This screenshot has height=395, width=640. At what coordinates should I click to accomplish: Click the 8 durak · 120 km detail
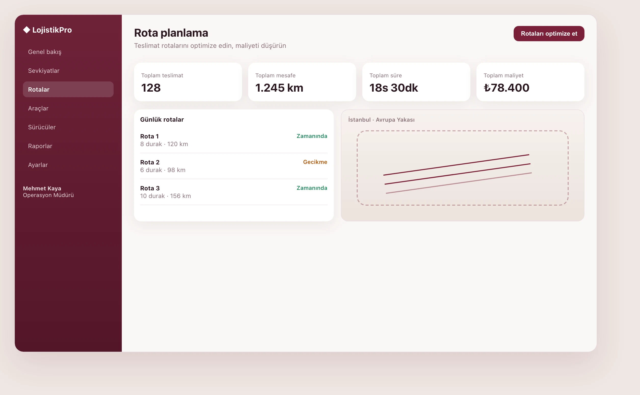pyautogui.click(x=164, y=144)
